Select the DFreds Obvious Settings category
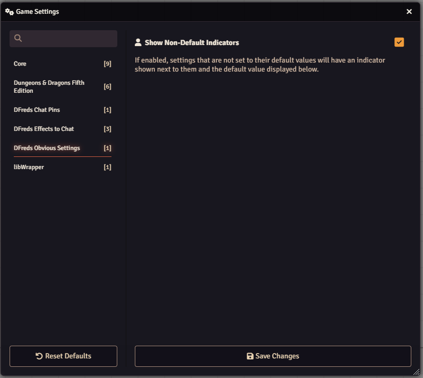 coord(47,148)
